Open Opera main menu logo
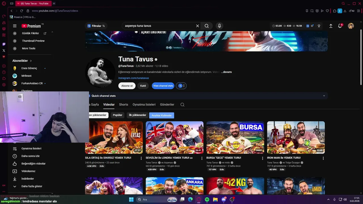Viewport: 363px width, 204px height. coord(4,3)
